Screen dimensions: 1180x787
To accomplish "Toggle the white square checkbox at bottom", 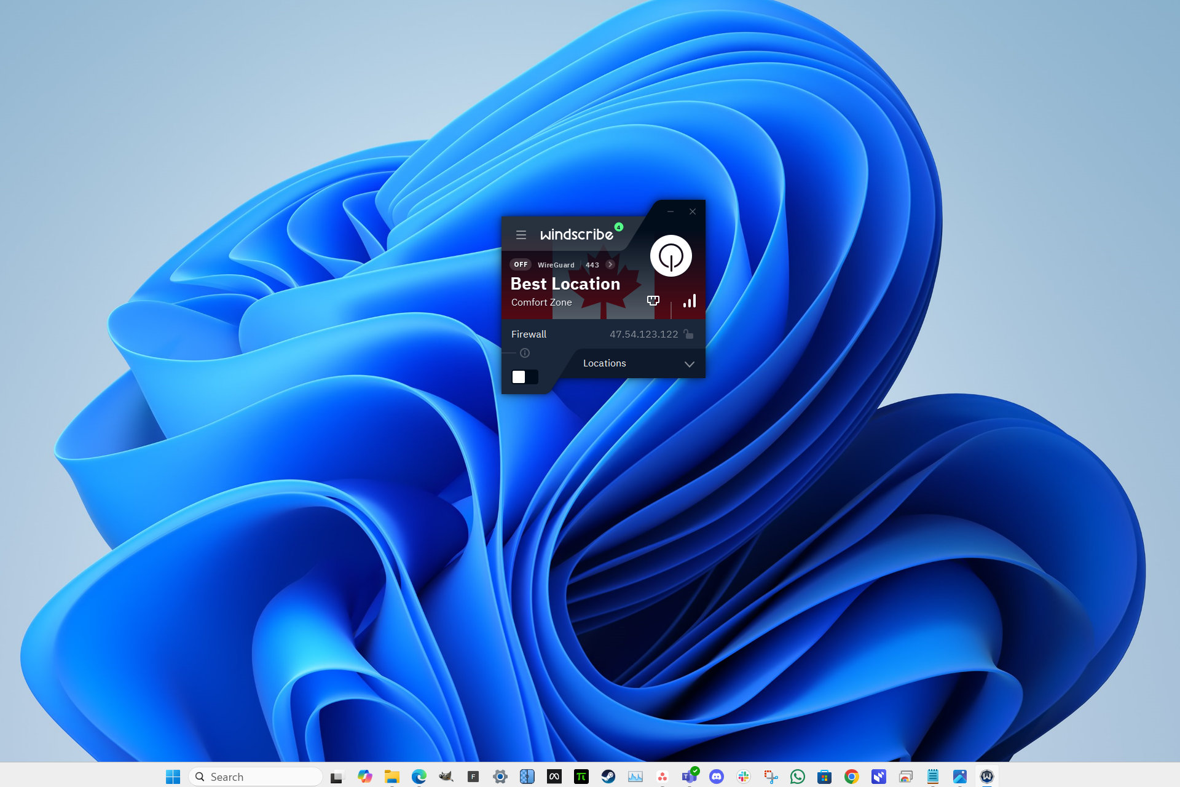I will click(519, 377).
